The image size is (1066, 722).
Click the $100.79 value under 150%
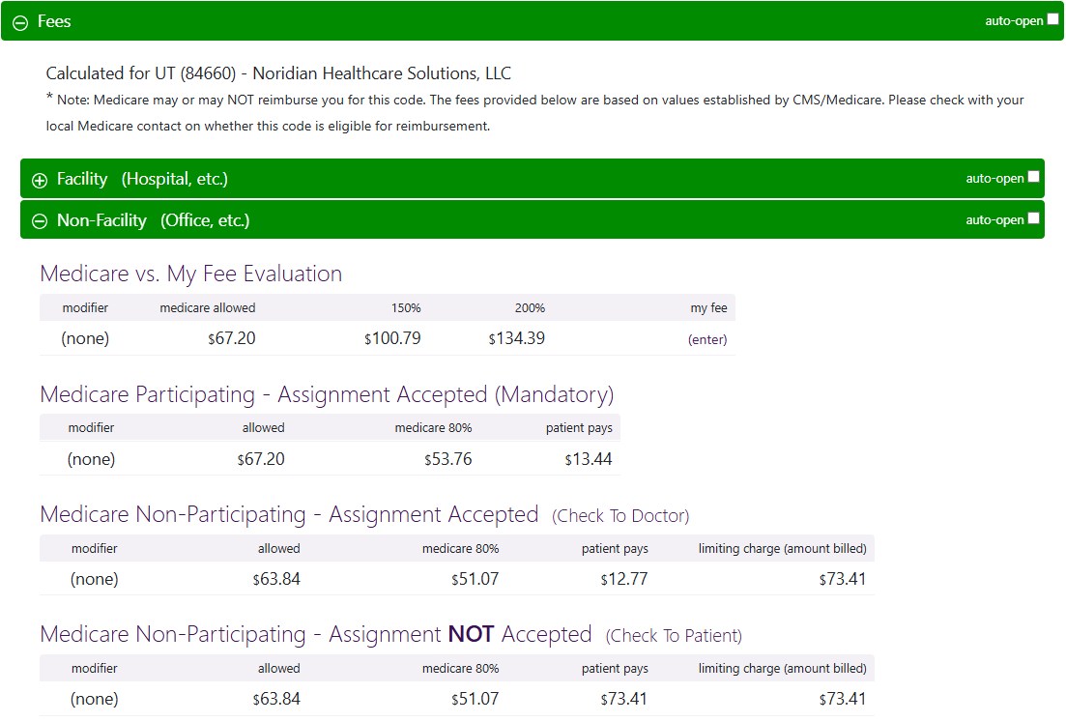coord(392,338)
